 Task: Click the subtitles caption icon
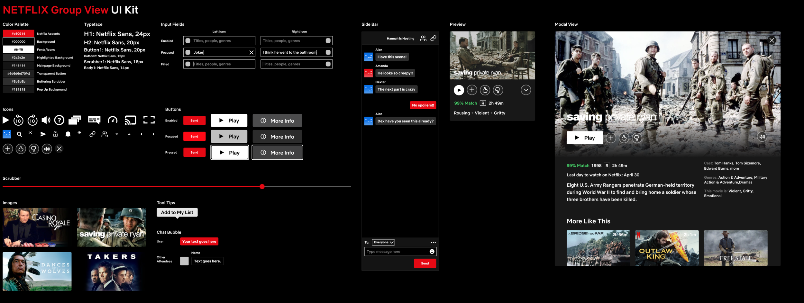tap(94, 120)
